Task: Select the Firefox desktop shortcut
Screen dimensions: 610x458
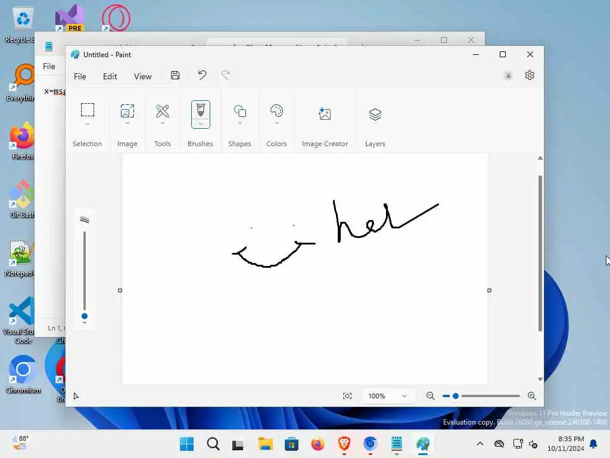Action: point(22,141)
